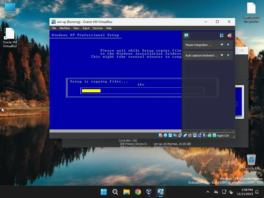Click the 16% progress text
This screenshot has height=198, width=264.
tap(141, 85)
